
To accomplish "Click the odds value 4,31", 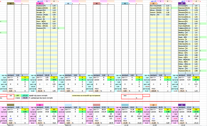I will pyautogui.click(x=196, y=28).
